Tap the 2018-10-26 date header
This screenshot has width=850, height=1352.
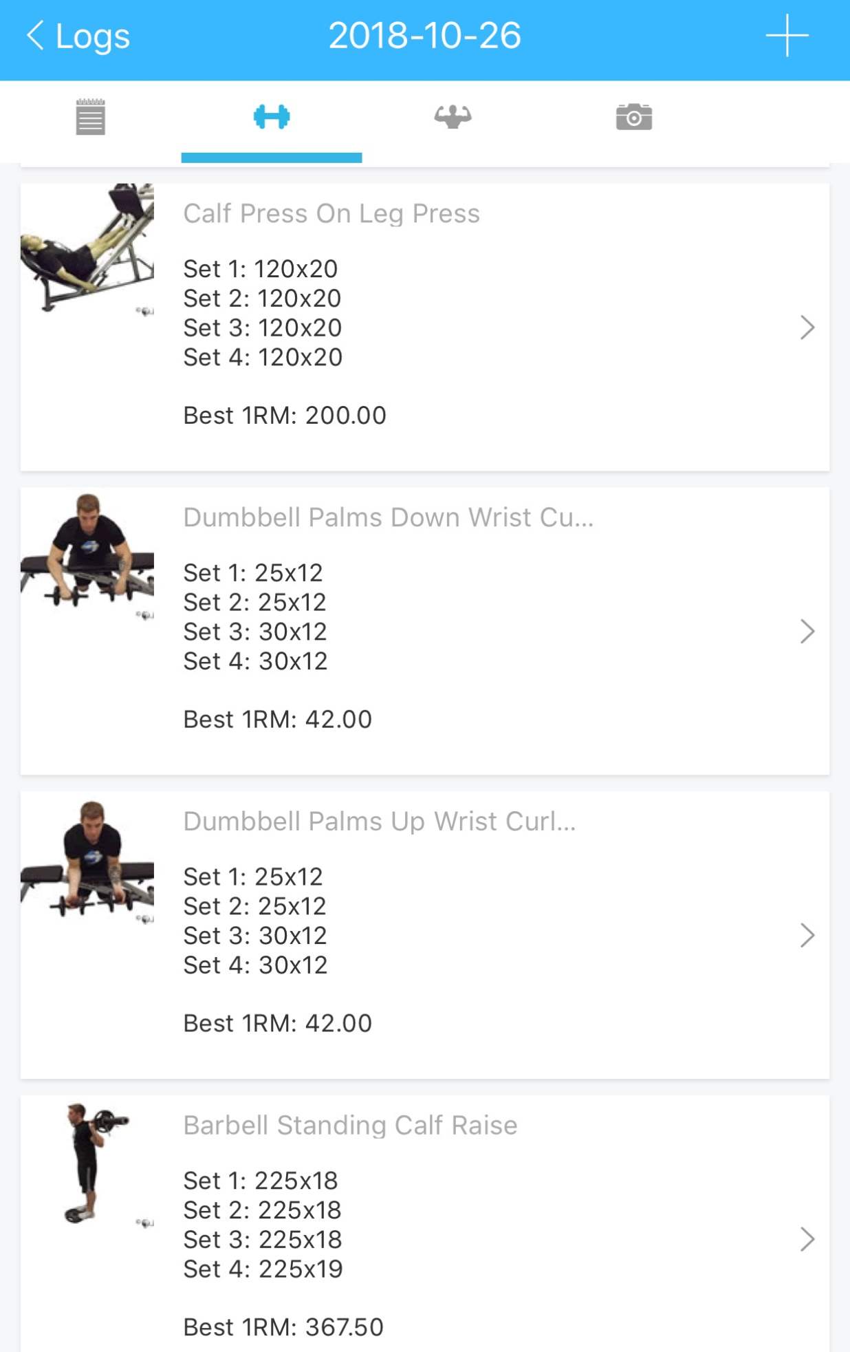pos(424,36)
